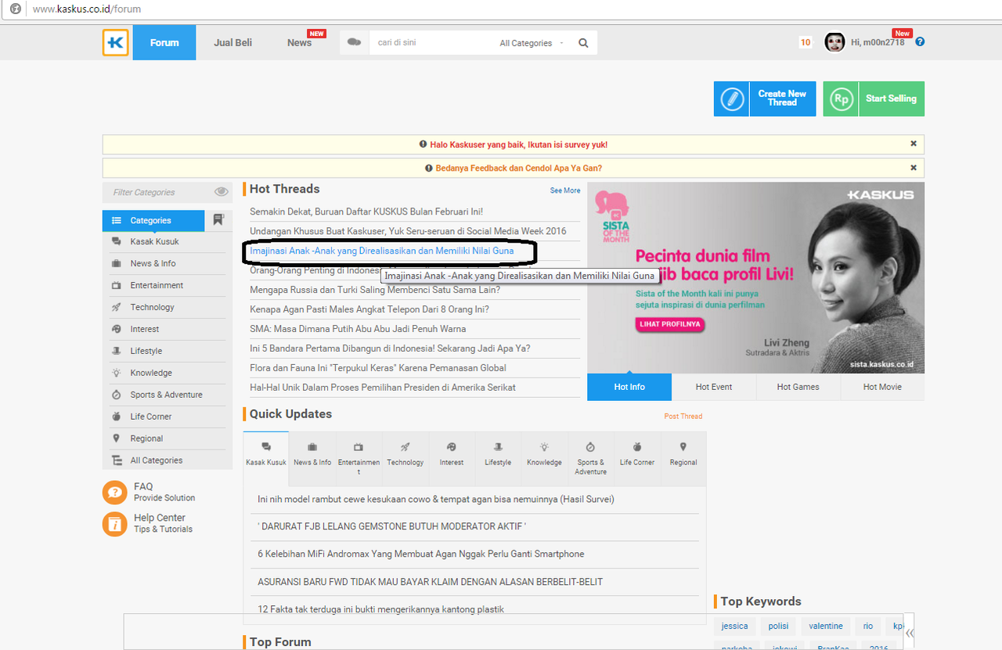
Task: Select the News & Info Quick Updates tab
Action: click(x=312, y=459)
